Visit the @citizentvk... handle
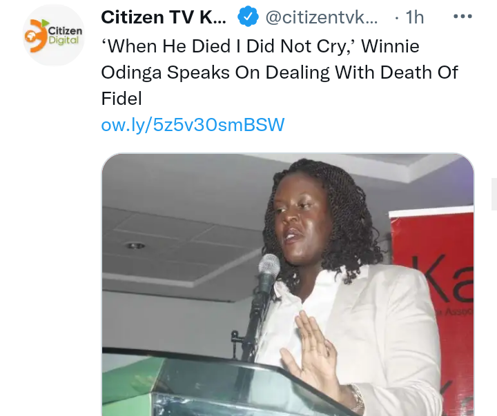This screenshot has width=497, height=416. [321, 17]
